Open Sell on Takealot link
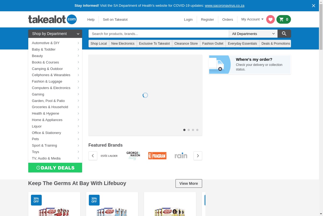The width and height of the screenshot is (323, 216). [x=115, y=19]
